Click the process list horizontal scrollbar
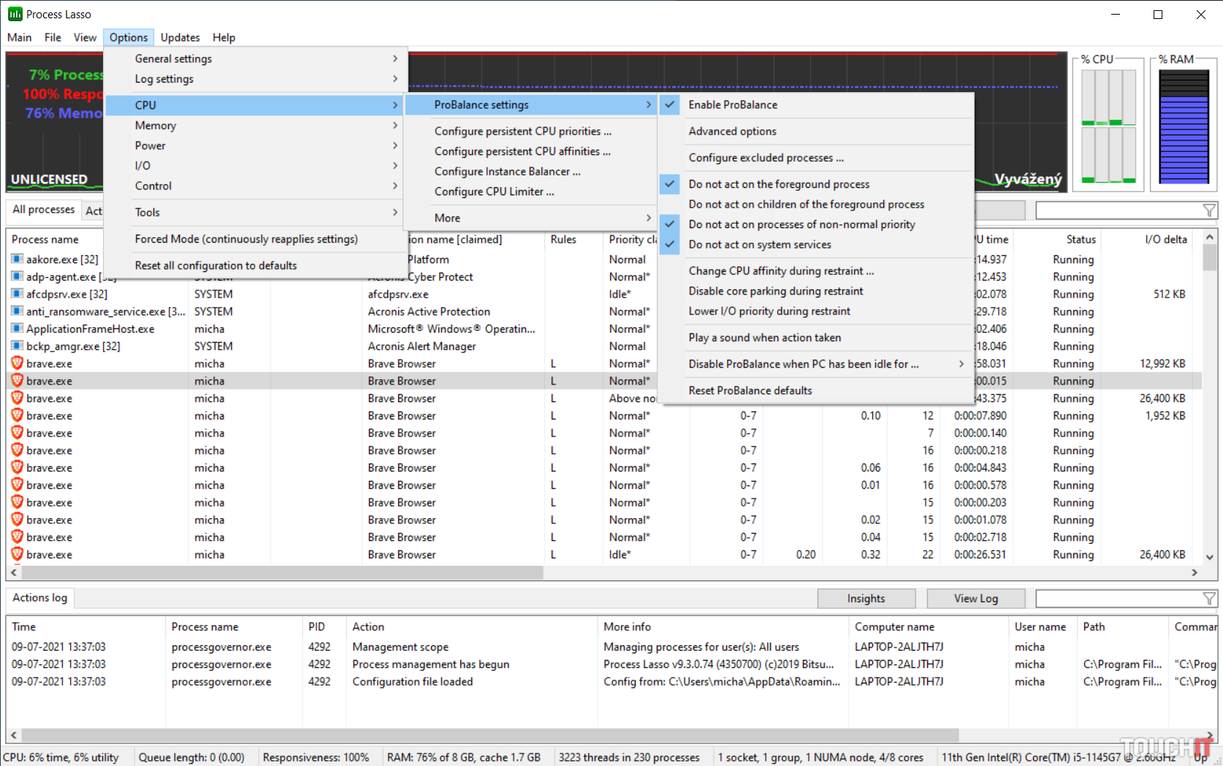Viewport: 1223px width, 766px height. 292,573
